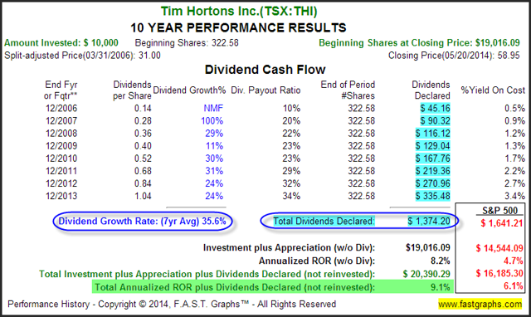Click the End of Period #Shares header
The width and height of the screenshot is (531, 317).
pyautogui.click(x=348, y=90)
